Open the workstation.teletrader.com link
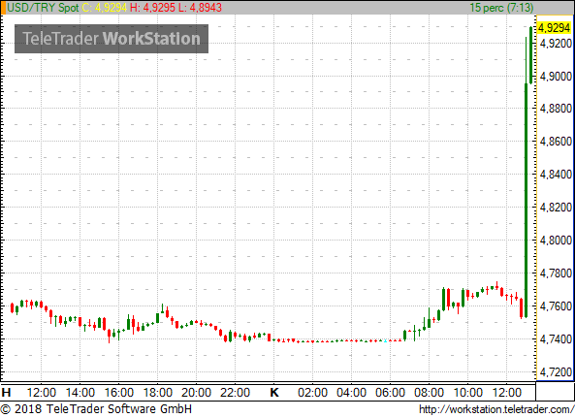This screenshot has width=575, height=418. click(x=496, y=409)
